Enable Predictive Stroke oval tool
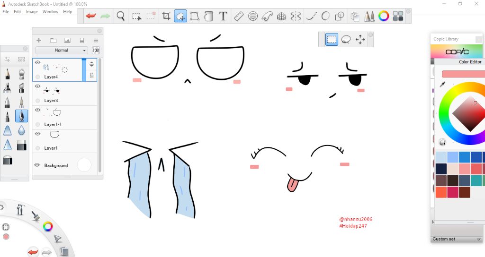The width and height of the screenshot is (485, 257). tap(325, 16)
